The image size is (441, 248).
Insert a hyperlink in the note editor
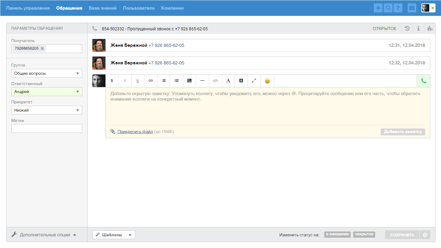151,81
